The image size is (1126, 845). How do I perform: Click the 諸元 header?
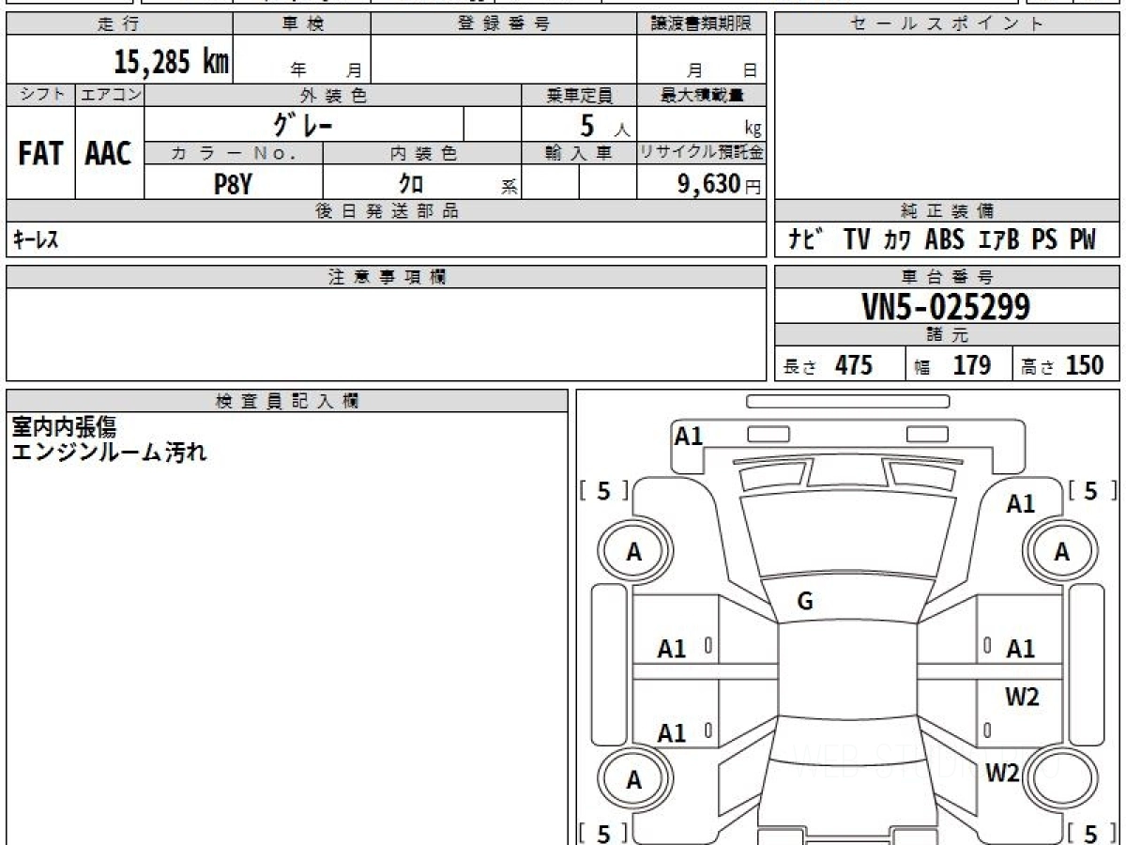947,335
